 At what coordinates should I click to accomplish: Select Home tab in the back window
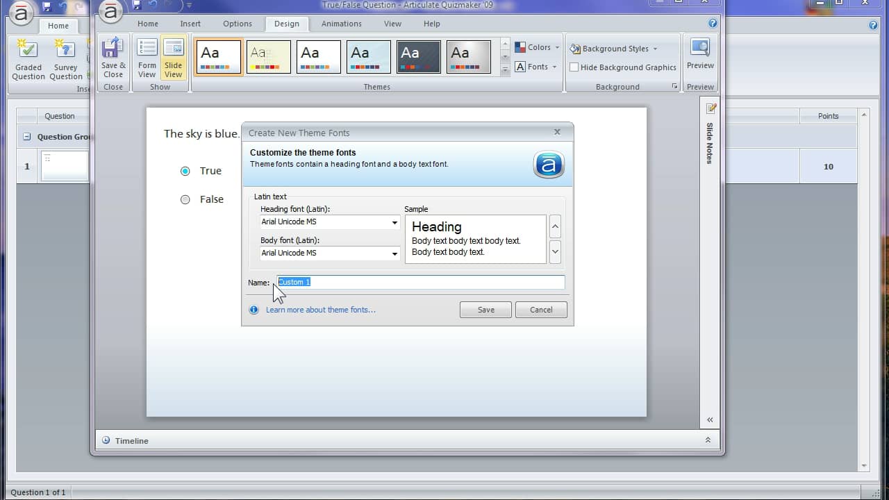(x=58, y=26)
